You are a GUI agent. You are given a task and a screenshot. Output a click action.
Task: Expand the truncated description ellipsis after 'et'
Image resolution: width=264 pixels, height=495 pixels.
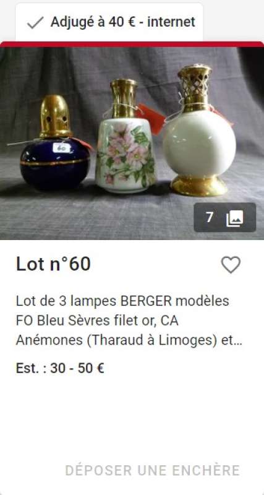tap(239, 341)
